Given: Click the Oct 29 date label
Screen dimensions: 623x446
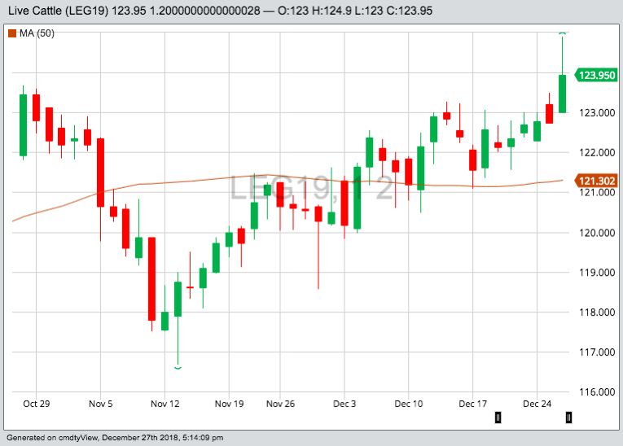Looking at the screenshot, I should [37, 404].
